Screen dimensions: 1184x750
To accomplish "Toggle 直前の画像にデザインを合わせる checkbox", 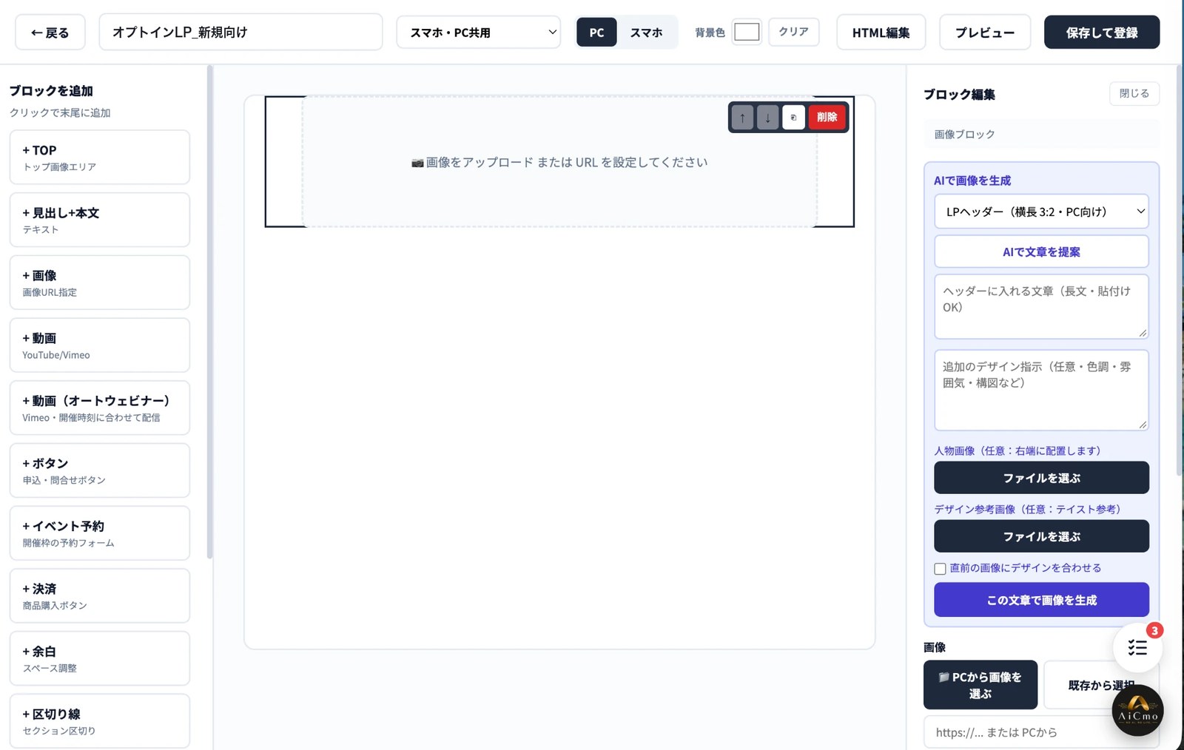I will 940,569.
